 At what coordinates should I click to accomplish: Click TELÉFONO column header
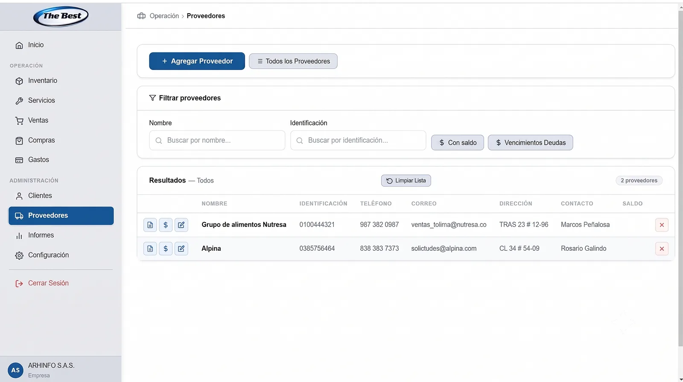pos(376,204)
